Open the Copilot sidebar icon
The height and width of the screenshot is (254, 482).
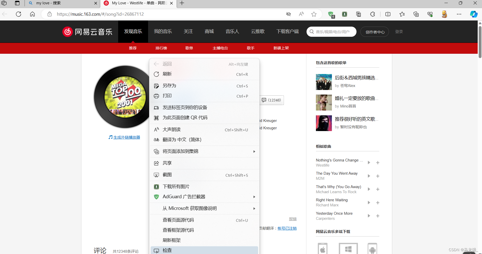[474, 14]
